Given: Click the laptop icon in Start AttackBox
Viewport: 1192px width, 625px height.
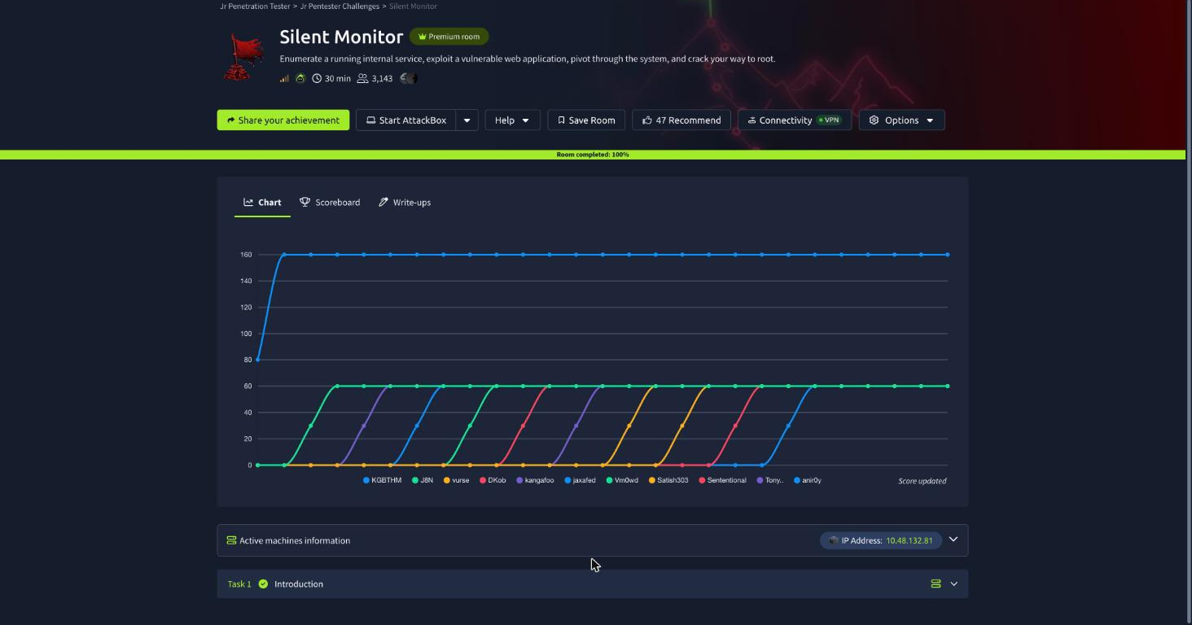Looking at the screenshot, I should point(370,120).
